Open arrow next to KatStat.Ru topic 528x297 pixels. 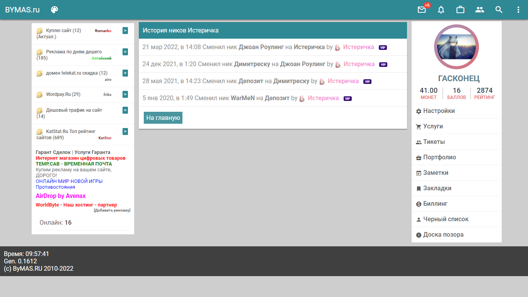pyautogui.click(x=125, y=131)
